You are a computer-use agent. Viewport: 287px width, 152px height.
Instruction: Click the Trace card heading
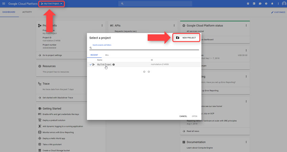tap(46, 84)
